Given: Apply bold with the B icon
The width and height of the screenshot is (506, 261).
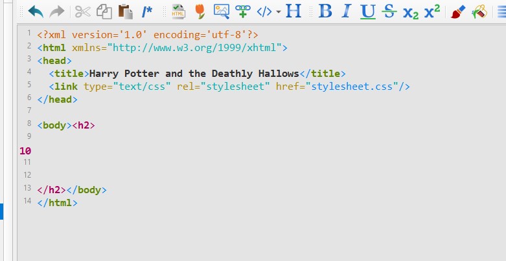Looking at the screenshot, I should [325, 12].
